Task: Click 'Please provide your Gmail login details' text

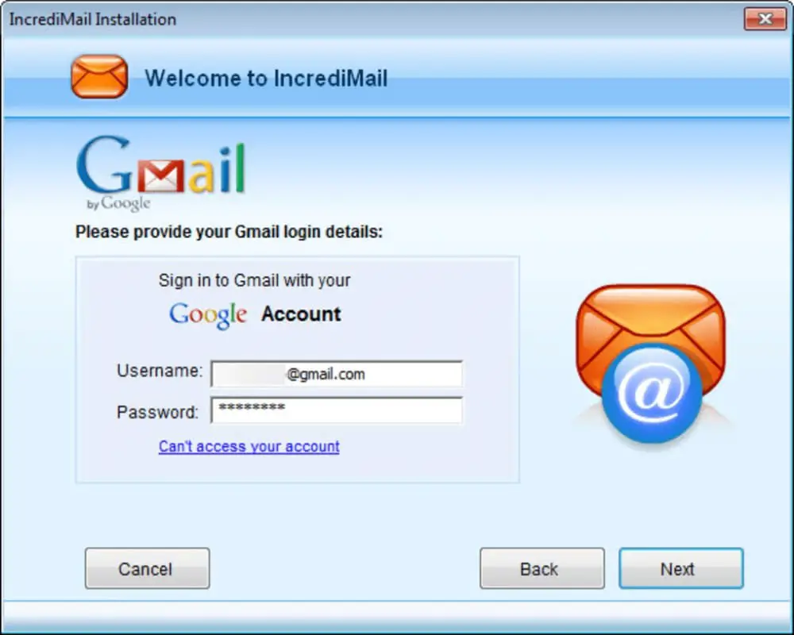Action: (x=229, y=232)
